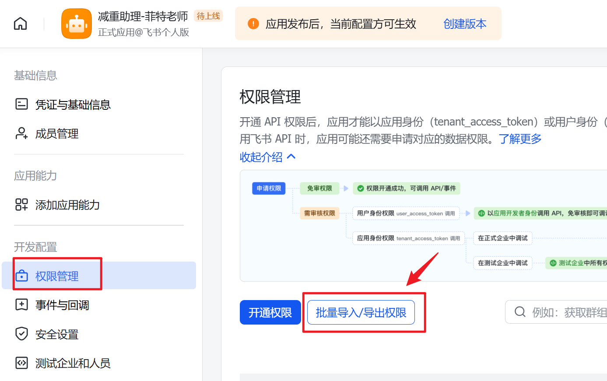Click 批量导入/导出权限 button
The height and width of the screenshot is (381, 607).
tap(361, 312)
